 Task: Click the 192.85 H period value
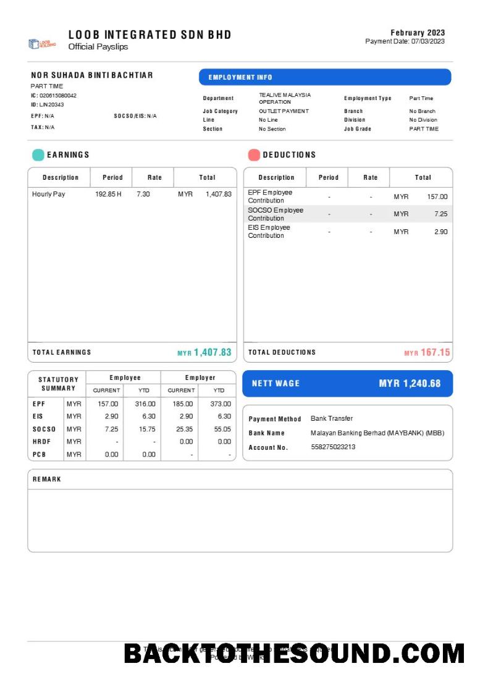pos(108,194)
